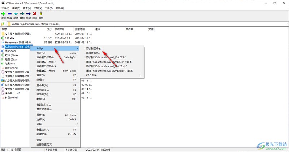Viewport: 289px width, 152px height.
Task: Choose 链接 in the context menu
Action: pos(55,140)
